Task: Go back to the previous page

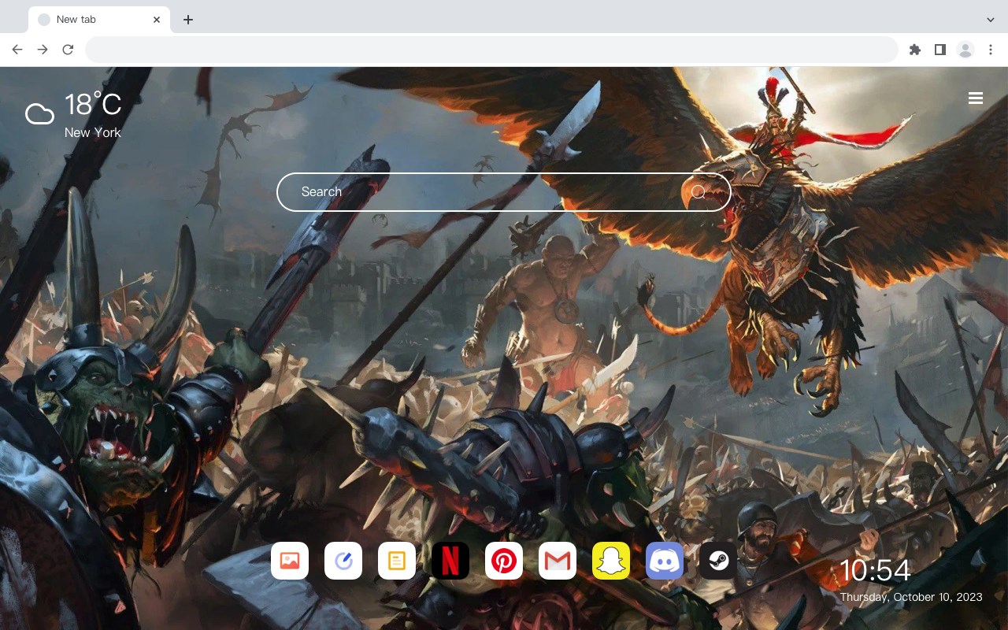Action: click(17, 50)
